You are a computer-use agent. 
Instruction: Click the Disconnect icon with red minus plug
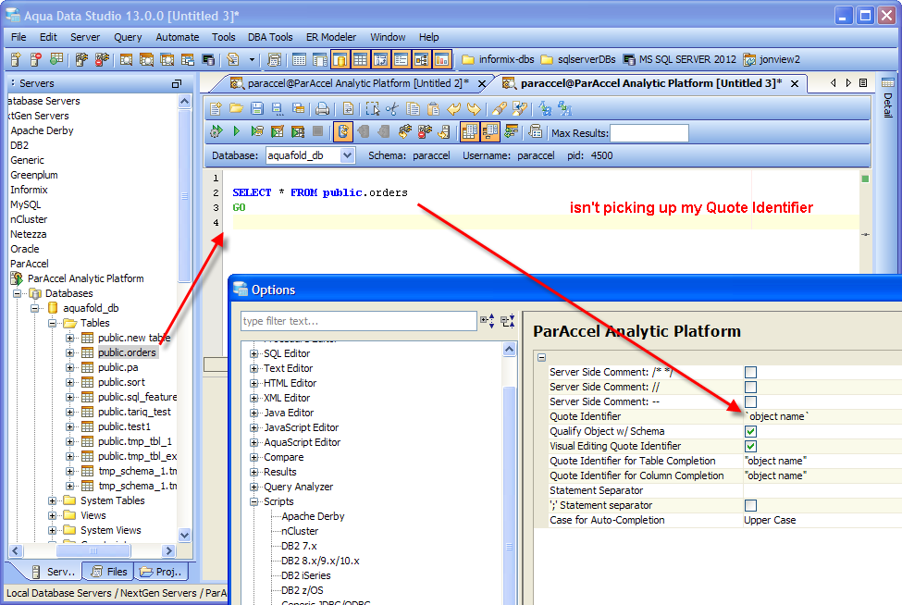tap(426, 131)
